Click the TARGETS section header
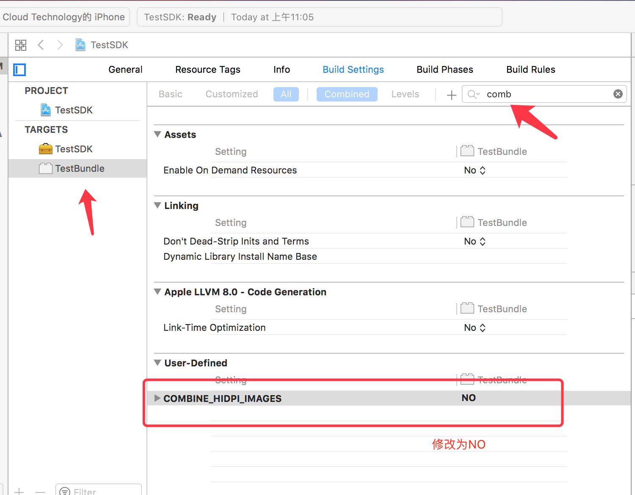This screenshot has height=495, width=635. tap(46, 129)
